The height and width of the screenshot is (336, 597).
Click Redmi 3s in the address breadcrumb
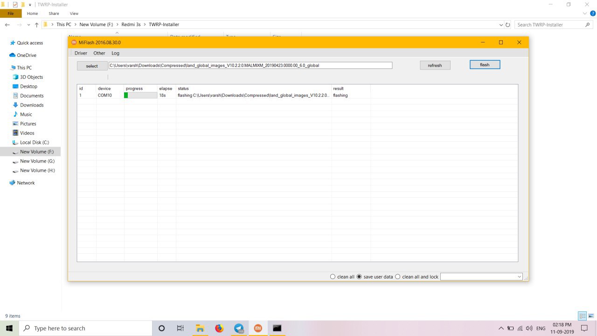tap(131, 25)
